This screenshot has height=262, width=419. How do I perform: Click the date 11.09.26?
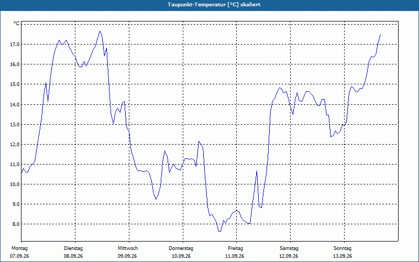click(x=235, y=256)
